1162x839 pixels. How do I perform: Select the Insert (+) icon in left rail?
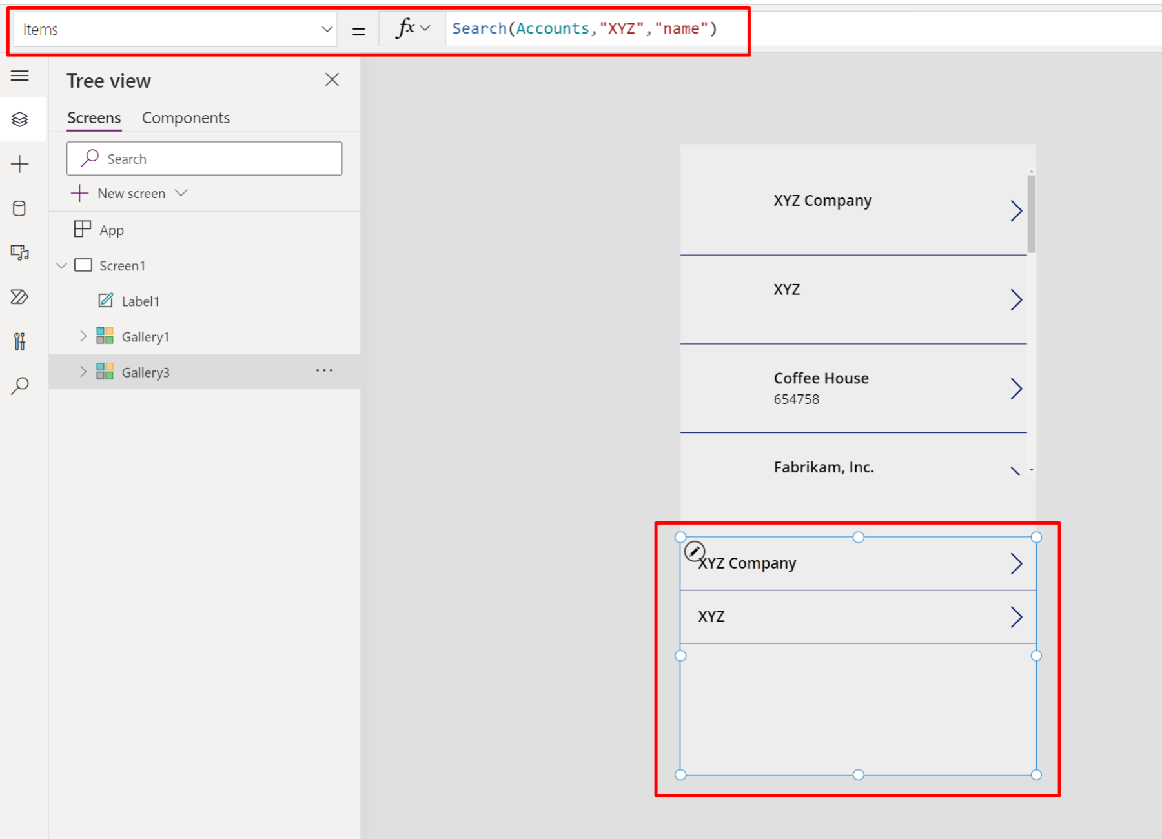tap(20, 163)
